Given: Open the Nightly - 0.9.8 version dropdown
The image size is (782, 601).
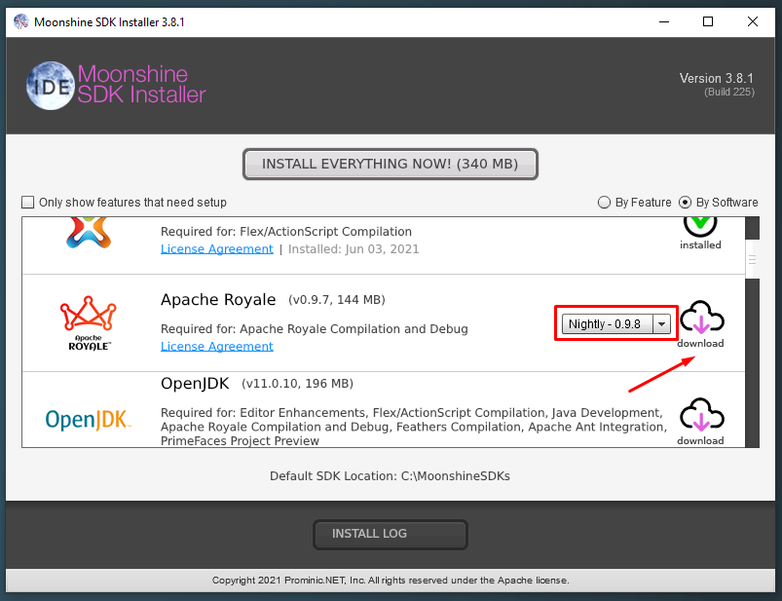Looking at the screenshot, I should 605,323.
